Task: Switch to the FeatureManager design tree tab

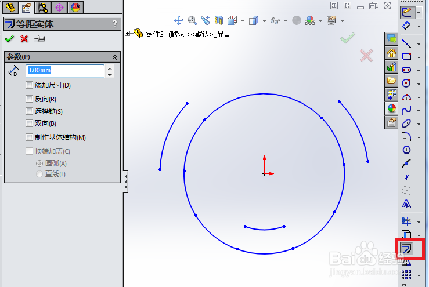Action: [x=10, y=8]
